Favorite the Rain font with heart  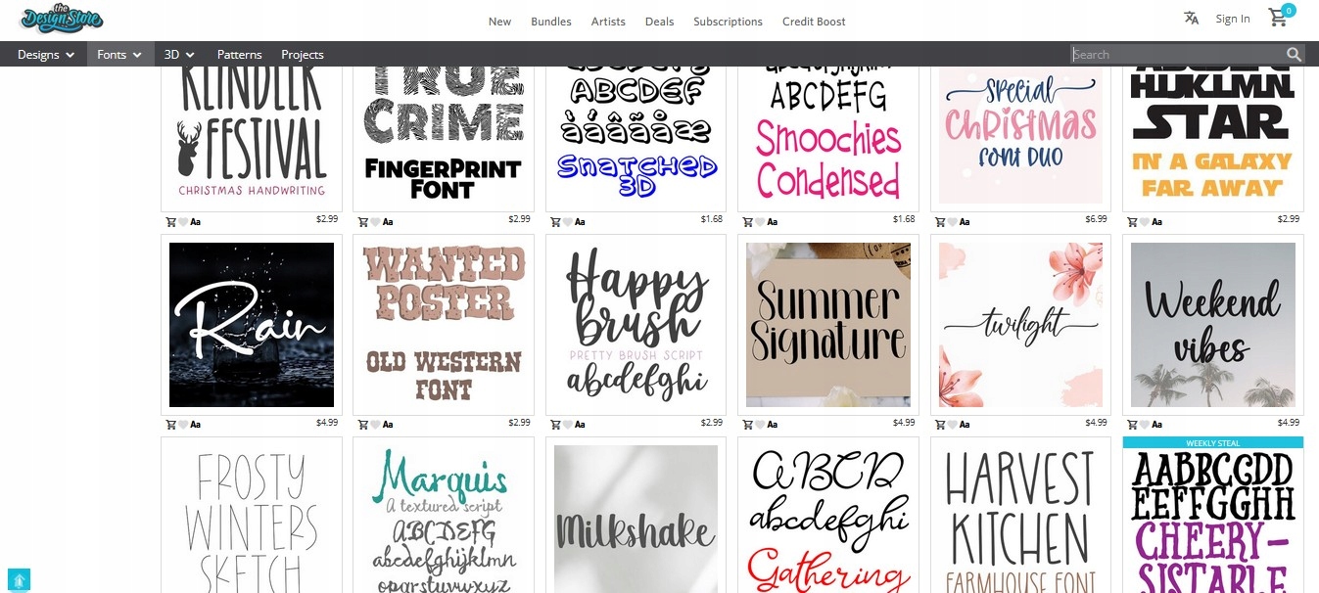click(x=183, y=425)
